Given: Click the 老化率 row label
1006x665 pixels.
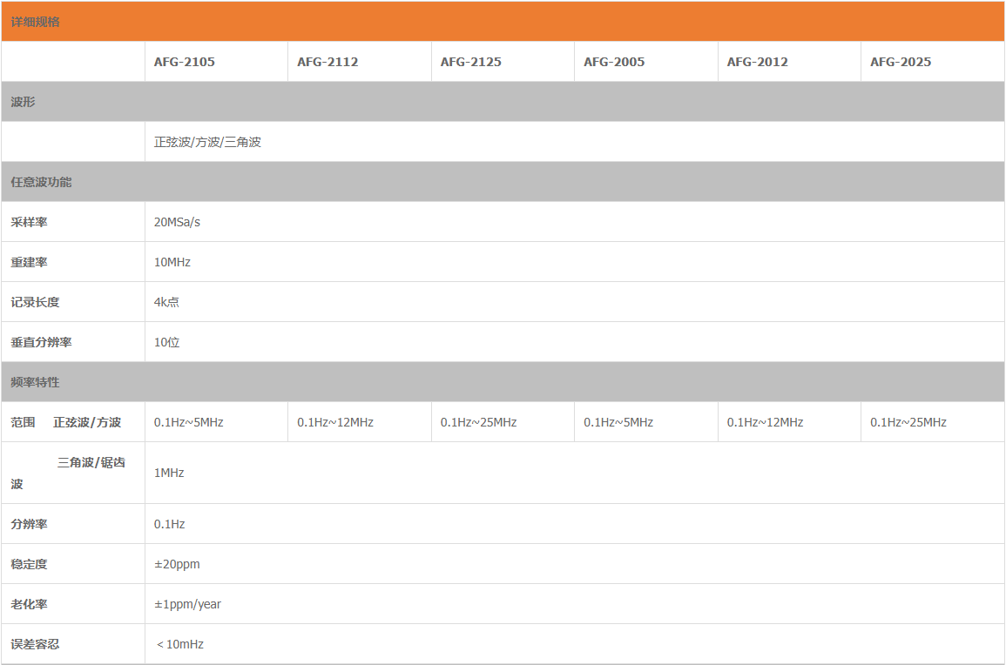Looking at the screenshot, I should pyautogui.click(x=29, y=605).
